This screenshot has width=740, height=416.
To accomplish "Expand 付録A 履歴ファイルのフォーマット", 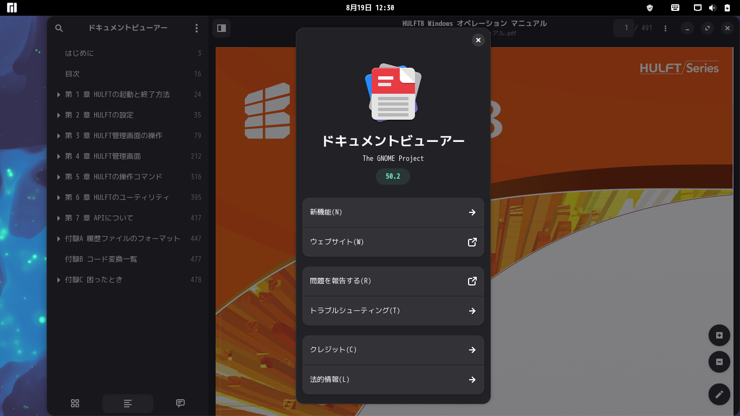I will (x=59, y=239).
